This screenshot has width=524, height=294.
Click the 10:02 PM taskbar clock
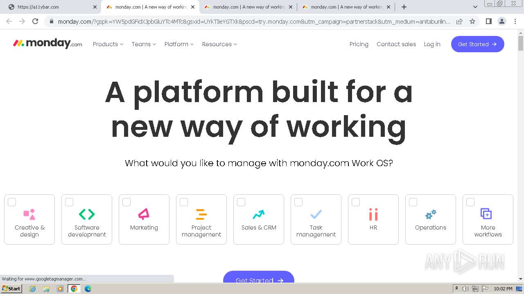[503, 289]
